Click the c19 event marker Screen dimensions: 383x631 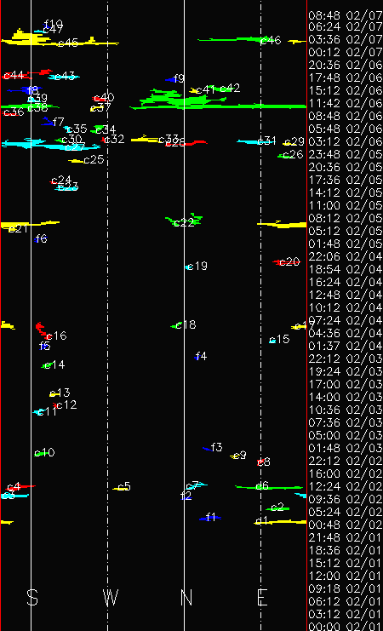click(189, 267)
